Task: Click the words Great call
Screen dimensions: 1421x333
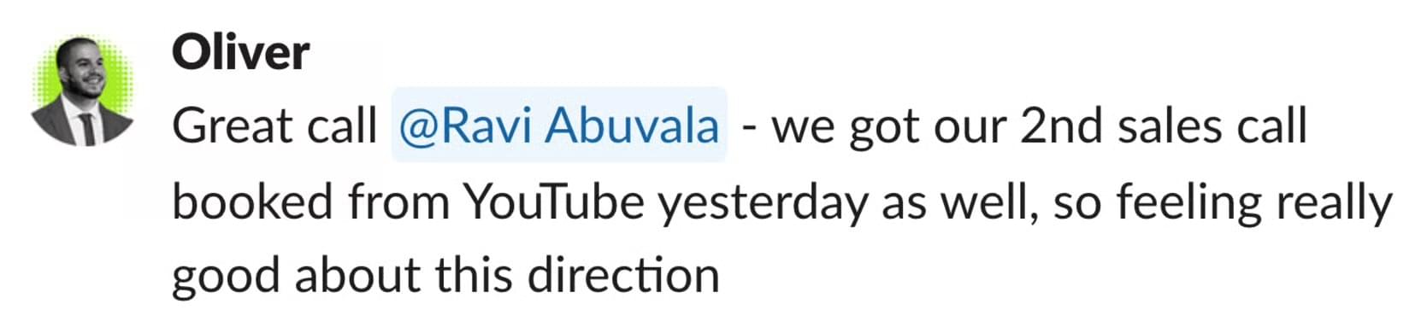Action: [274, 126]
